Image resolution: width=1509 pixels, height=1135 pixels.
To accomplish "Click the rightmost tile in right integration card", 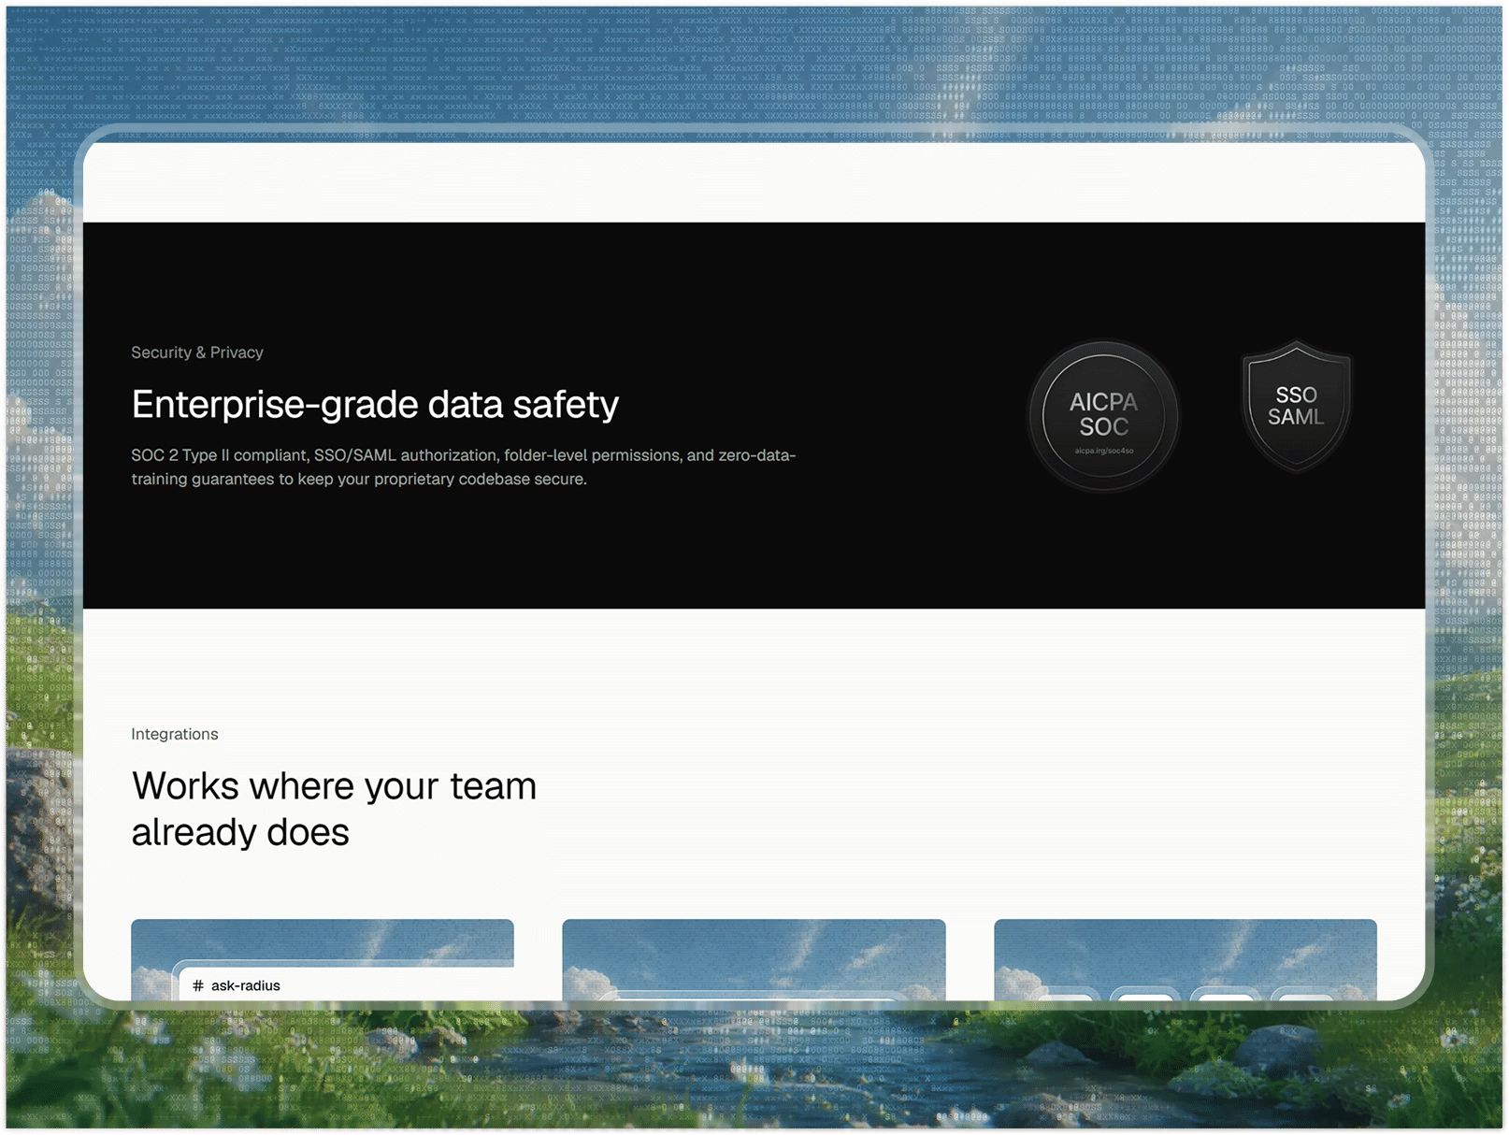I will point(1306,994).
